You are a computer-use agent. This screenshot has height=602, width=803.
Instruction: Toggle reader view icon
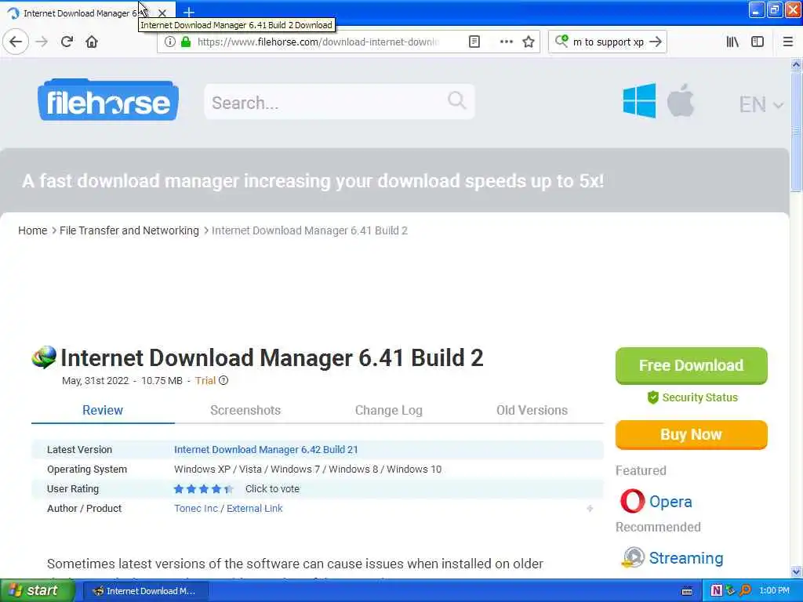coord(474,42)
